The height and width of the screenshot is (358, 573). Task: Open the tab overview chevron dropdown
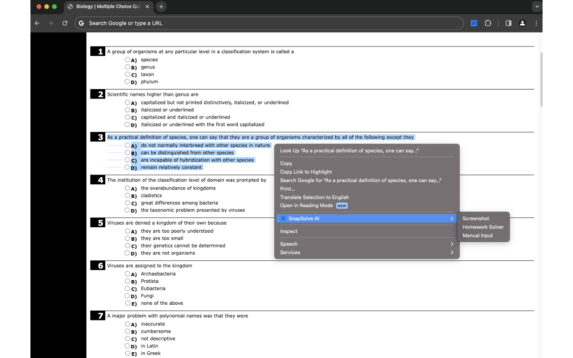pyautogui.click(x=536, y=6)
